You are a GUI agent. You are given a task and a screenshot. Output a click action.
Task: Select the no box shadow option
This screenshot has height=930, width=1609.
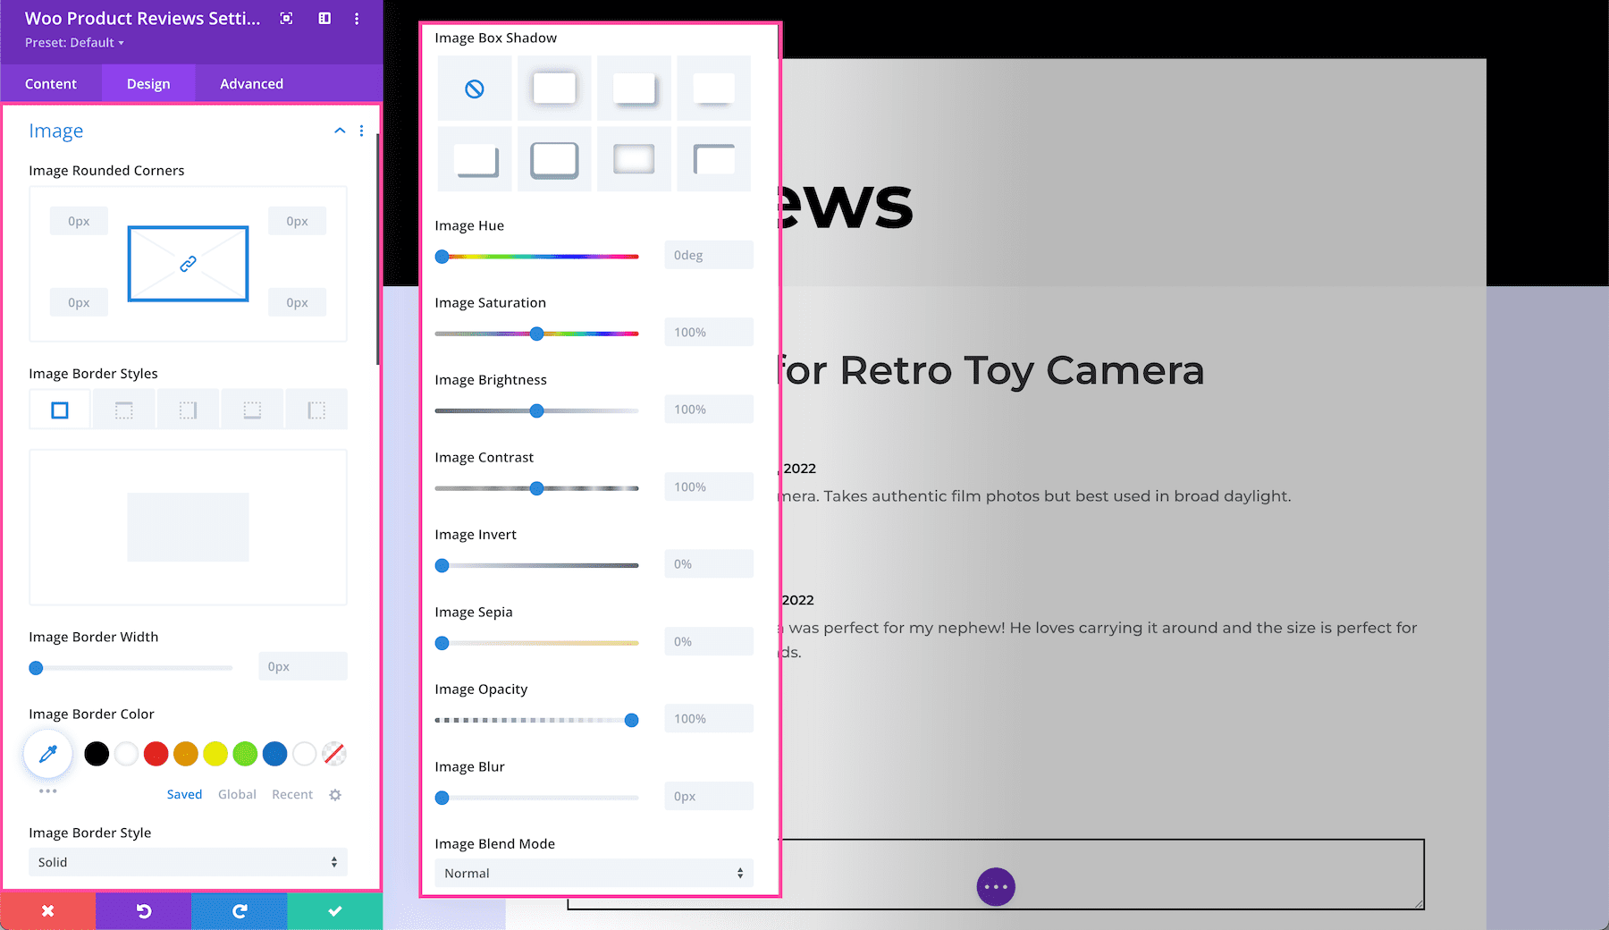pos(475,89)
